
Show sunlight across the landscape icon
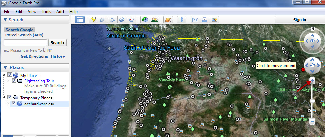coord(155,20)
